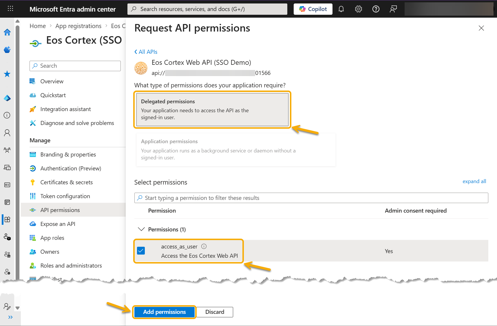
Task: Launch Copilot
Action: point(313,9)
